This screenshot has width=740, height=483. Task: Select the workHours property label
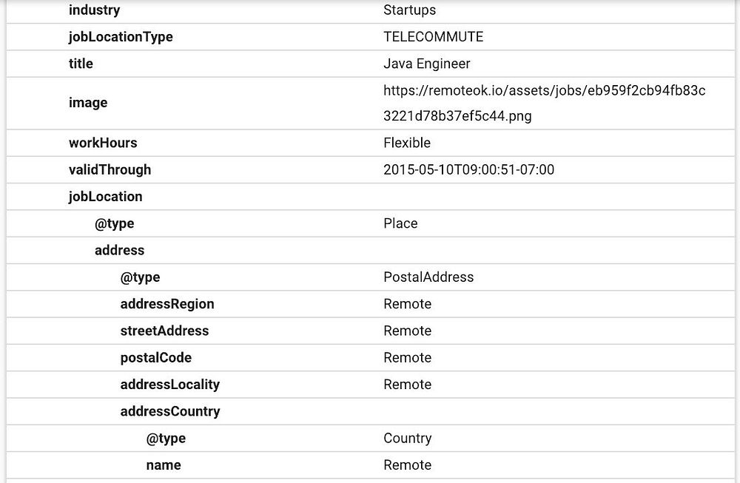103,143
